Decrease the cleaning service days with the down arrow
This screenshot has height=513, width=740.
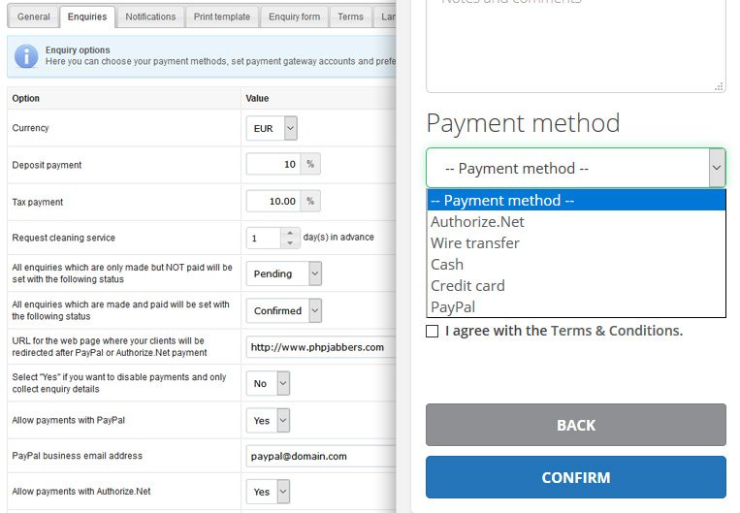click(290, 242)
